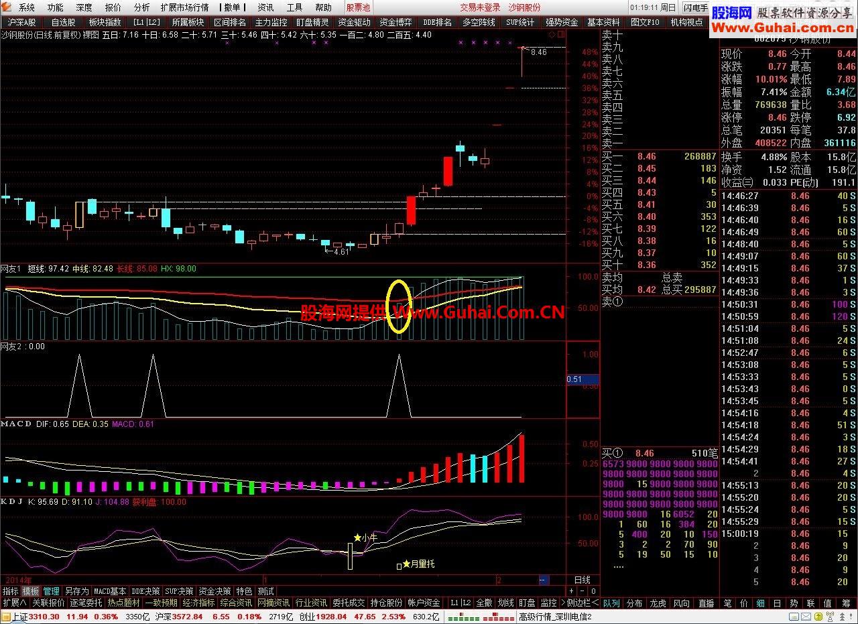Viewport: 858px width, 624px height.
Task: Click the signal antenna icon in the status bar
Action: [x=830, y=617]
